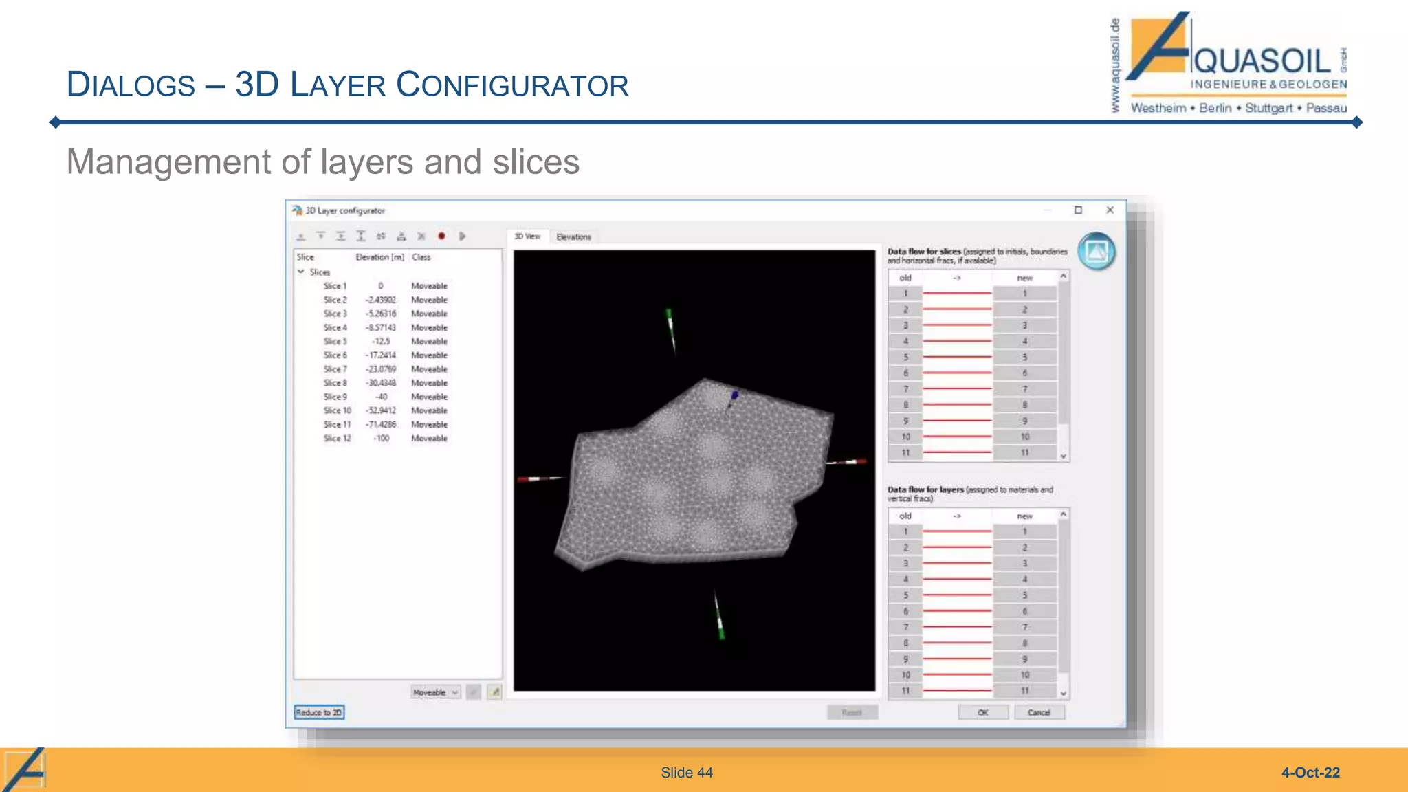Confirm with the OK button
The width and height of the screenshot is (1408, 792).
[982, 712]
